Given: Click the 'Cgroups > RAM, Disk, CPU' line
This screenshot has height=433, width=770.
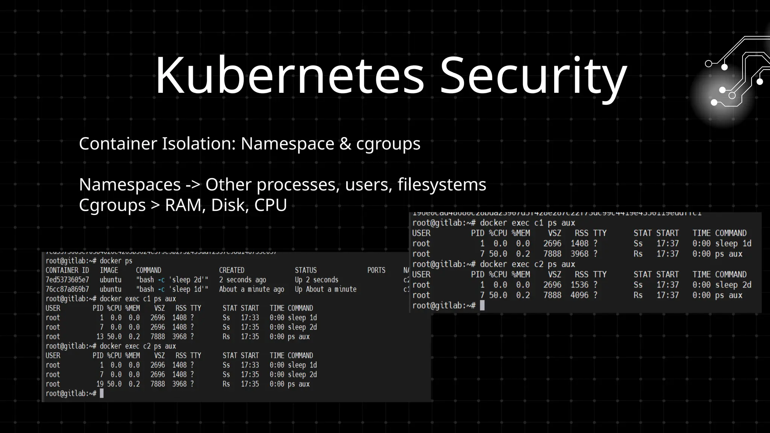Looking at the screenshot, I should click(x=183, y=205).
